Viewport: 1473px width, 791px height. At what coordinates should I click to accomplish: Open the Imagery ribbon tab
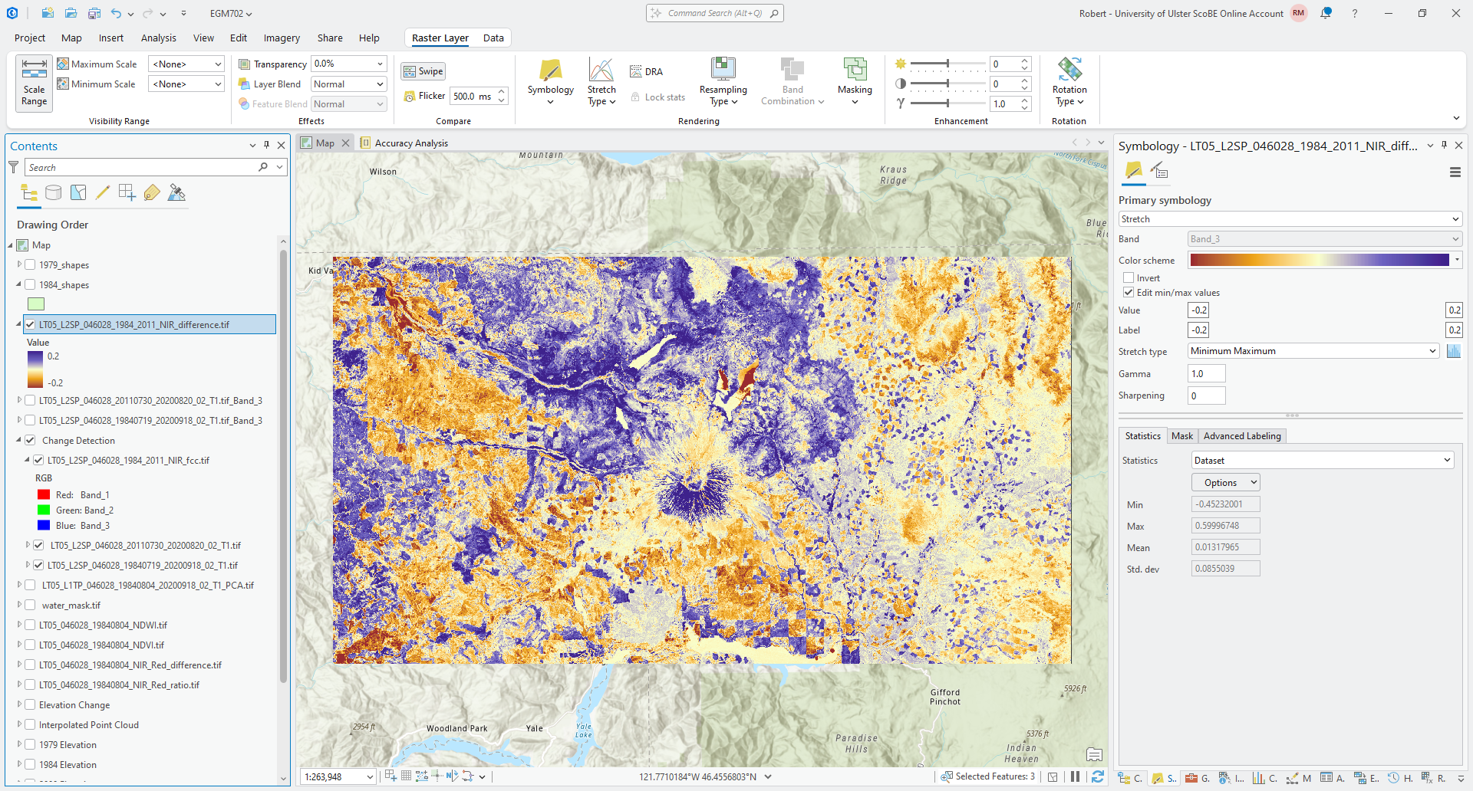282,38
